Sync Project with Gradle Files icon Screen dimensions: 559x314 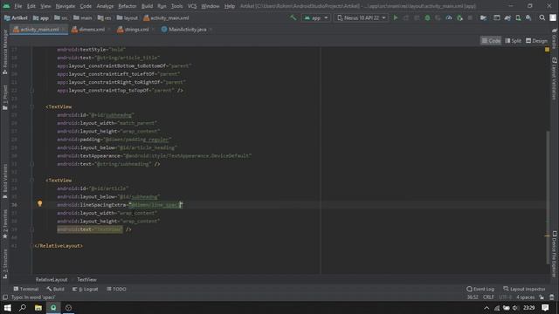click(x=507, y=17)
